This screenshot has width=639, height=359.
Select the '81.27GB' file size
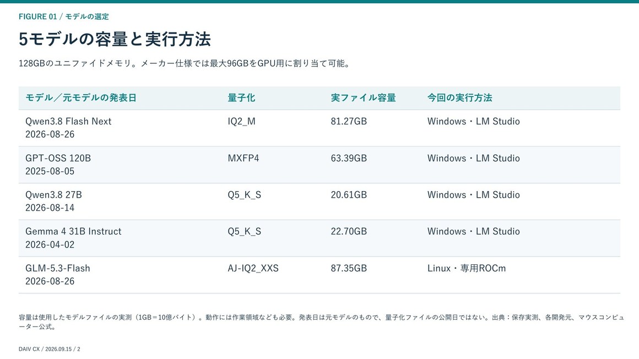[x=349, y=122]
